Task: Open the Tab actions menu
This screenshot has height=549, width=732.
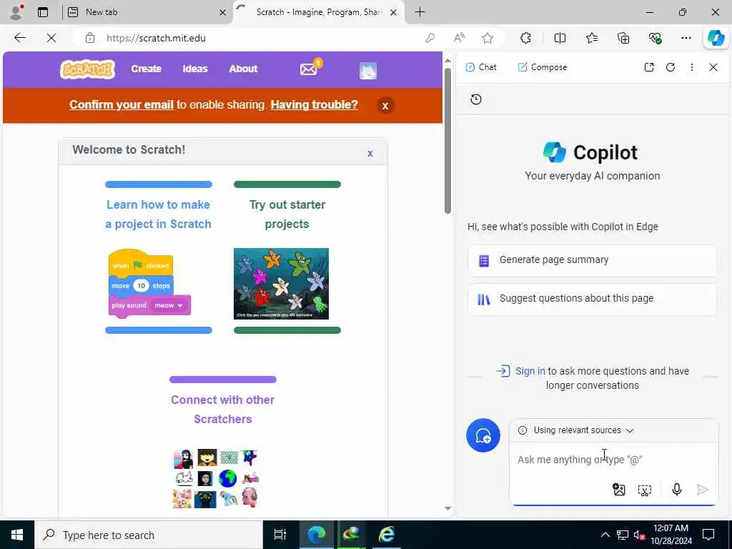Action: pyautogui.click(x=43, y=12)
